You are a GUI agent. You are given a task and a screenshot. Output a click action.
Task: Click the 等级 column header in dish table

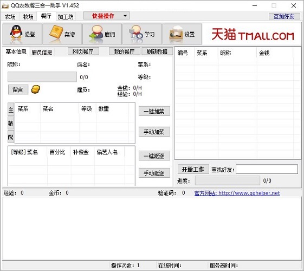click(87, 109)
